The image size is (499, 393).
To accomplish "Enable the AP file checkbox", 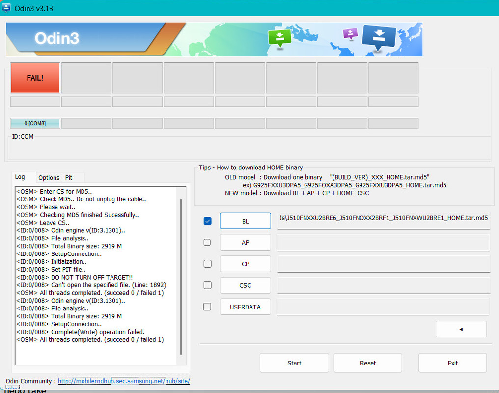I will click(x=207, y=243).
